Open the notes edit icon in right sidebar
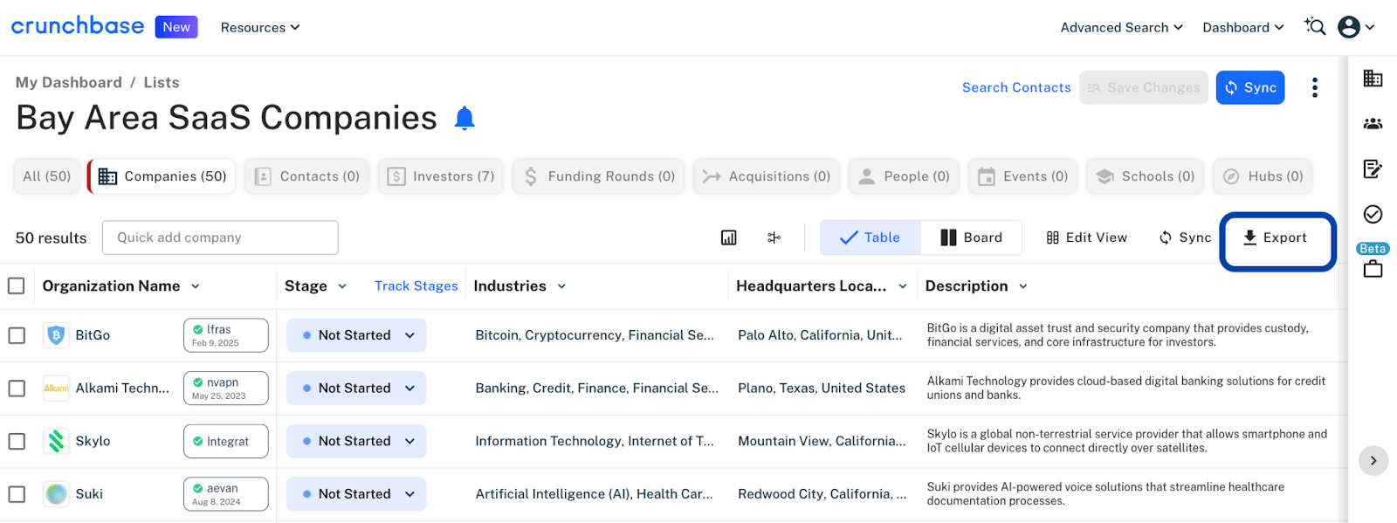1397x523 pixels. click(1373, 169)
